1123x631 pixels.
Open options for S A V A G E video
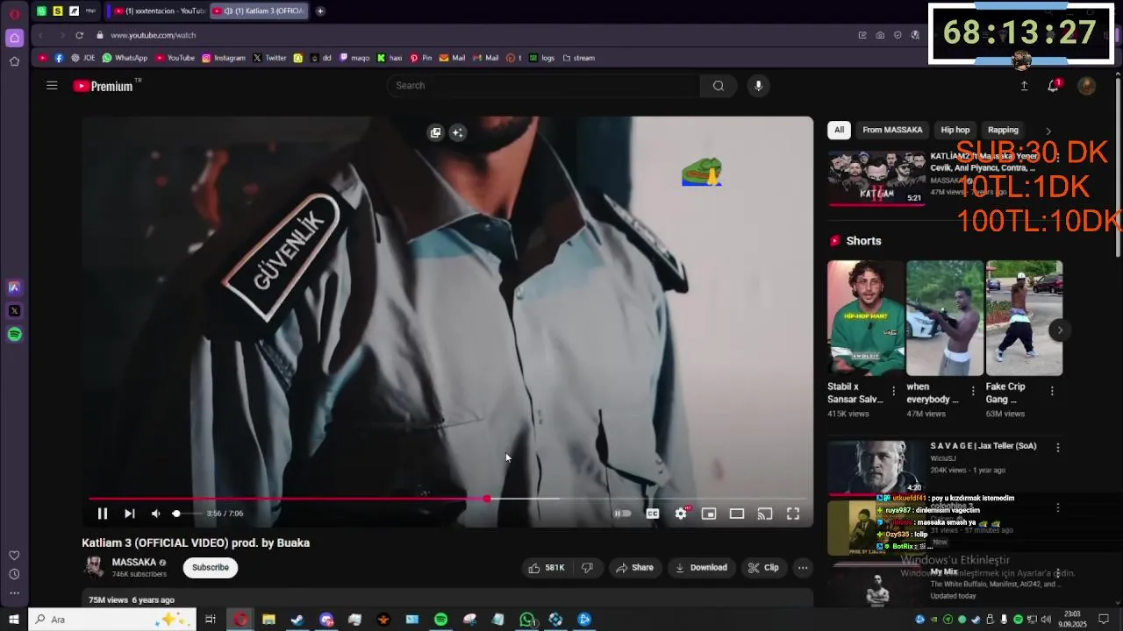click(x=1058, y=447)
